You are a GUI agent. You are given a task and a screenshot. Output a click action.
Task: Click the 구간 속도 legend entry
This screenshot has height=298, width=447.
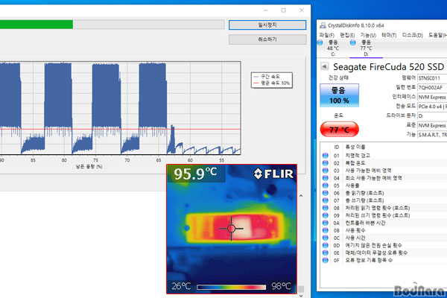[267, 77]
